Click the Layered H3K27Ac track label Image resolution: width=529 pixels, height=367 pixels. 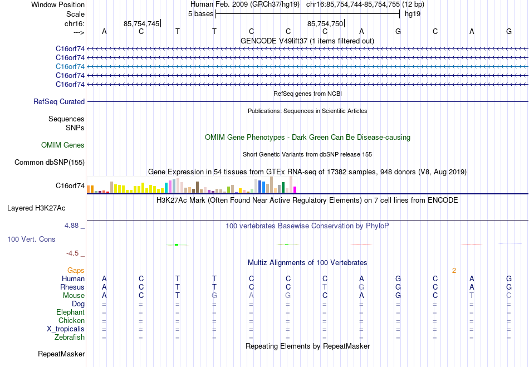(36, 208)
